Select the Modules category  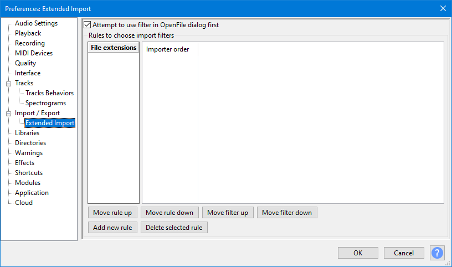coord(28,182)
